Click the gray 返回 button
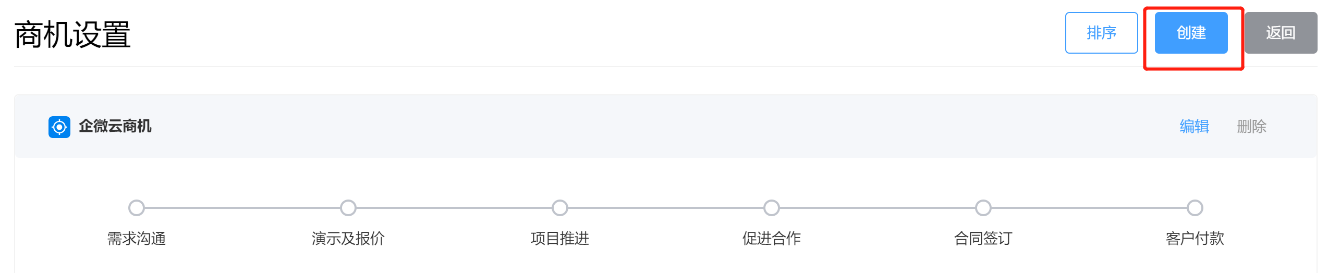 pos(1280,33)
